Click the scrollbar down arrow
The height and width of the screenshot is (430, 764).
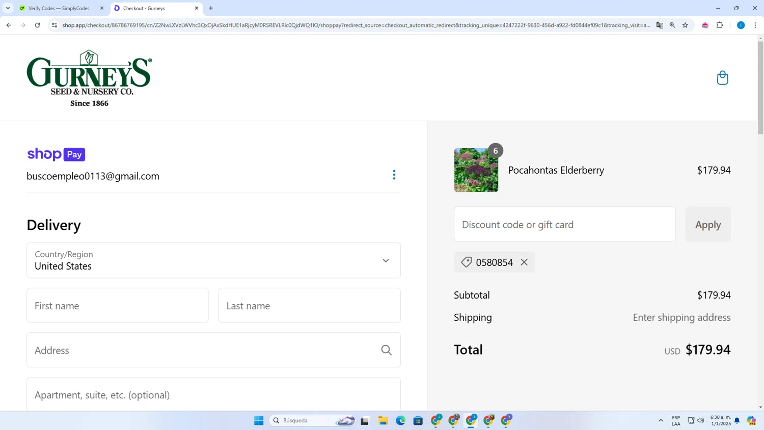tap(760, 407)
